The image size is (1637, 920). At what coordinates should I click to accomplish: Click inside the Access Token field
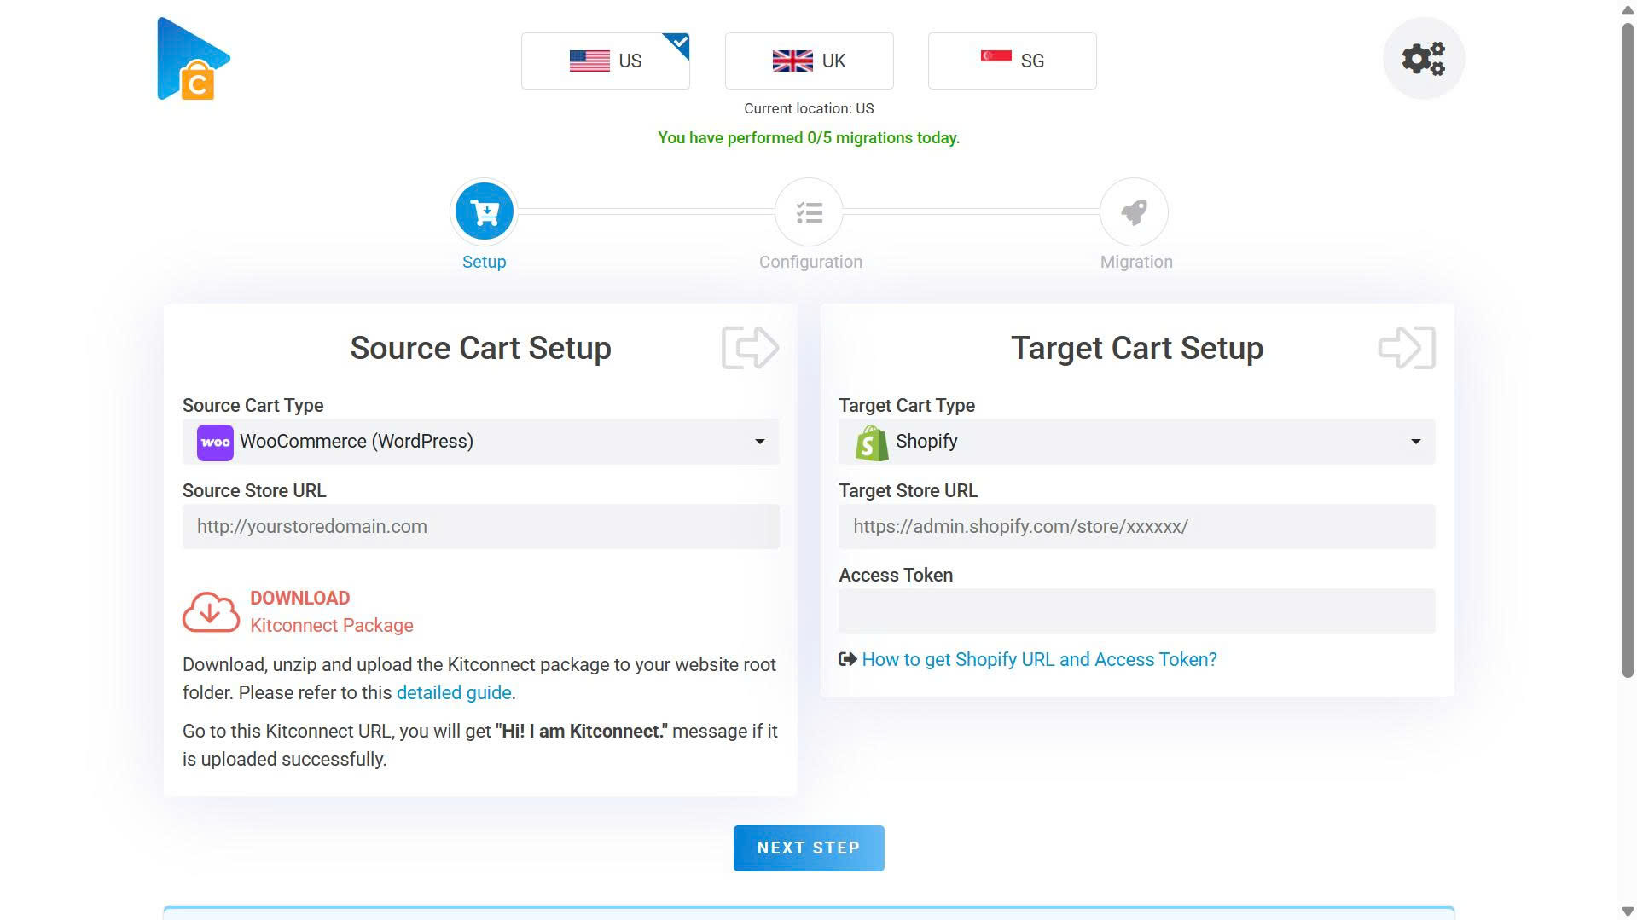pyautogui.click(x=1135, y=610)
